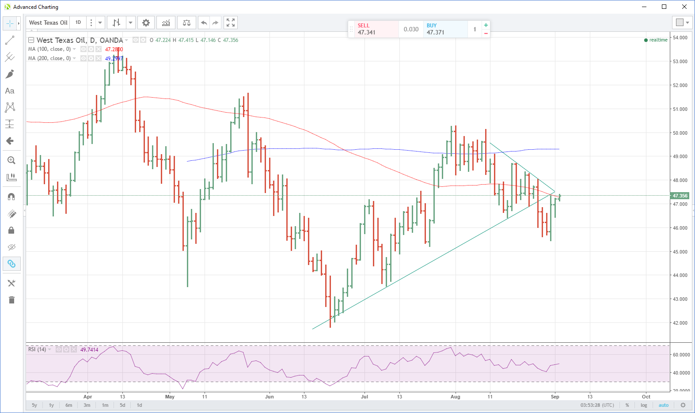This screenshot has width=695, height=413.
Task: Decrease order quantity with minus
Action: pyautogui.click(x=486, y=34)
